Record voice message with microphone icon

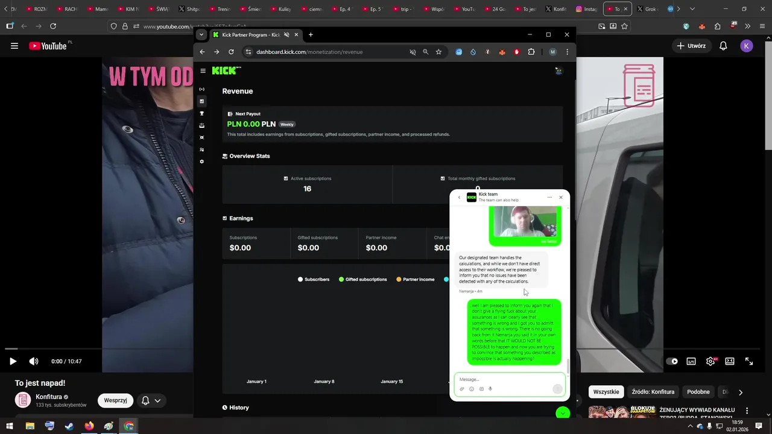click(x=490, y=389)
